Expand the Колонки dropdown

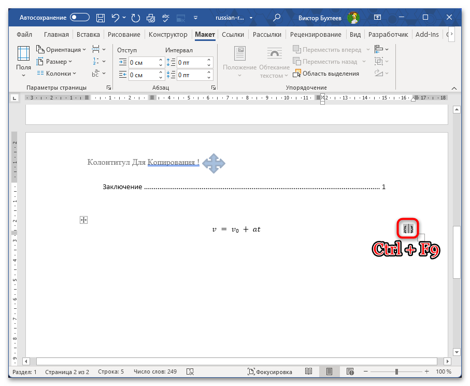[x=56, y=74]
